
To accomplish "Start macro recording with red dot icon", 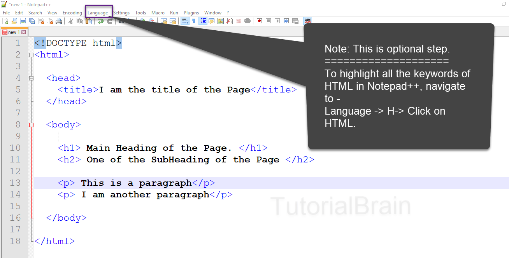I will [x=259, y=21].
